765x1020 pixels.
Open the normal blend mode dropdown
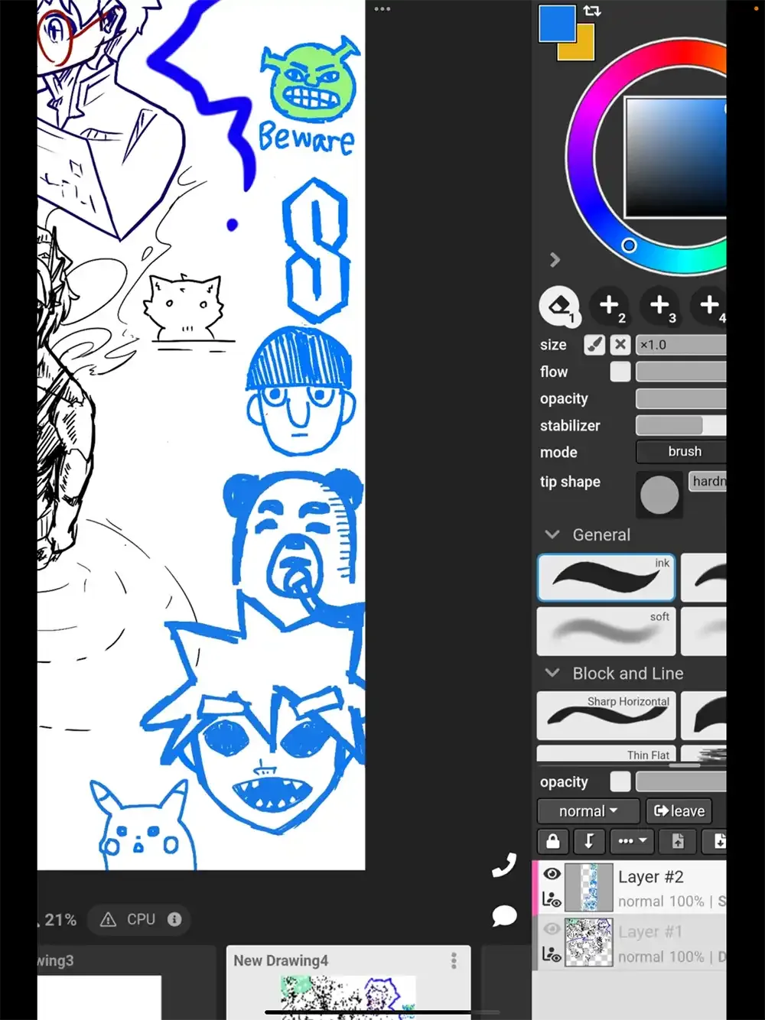point(588,811)
